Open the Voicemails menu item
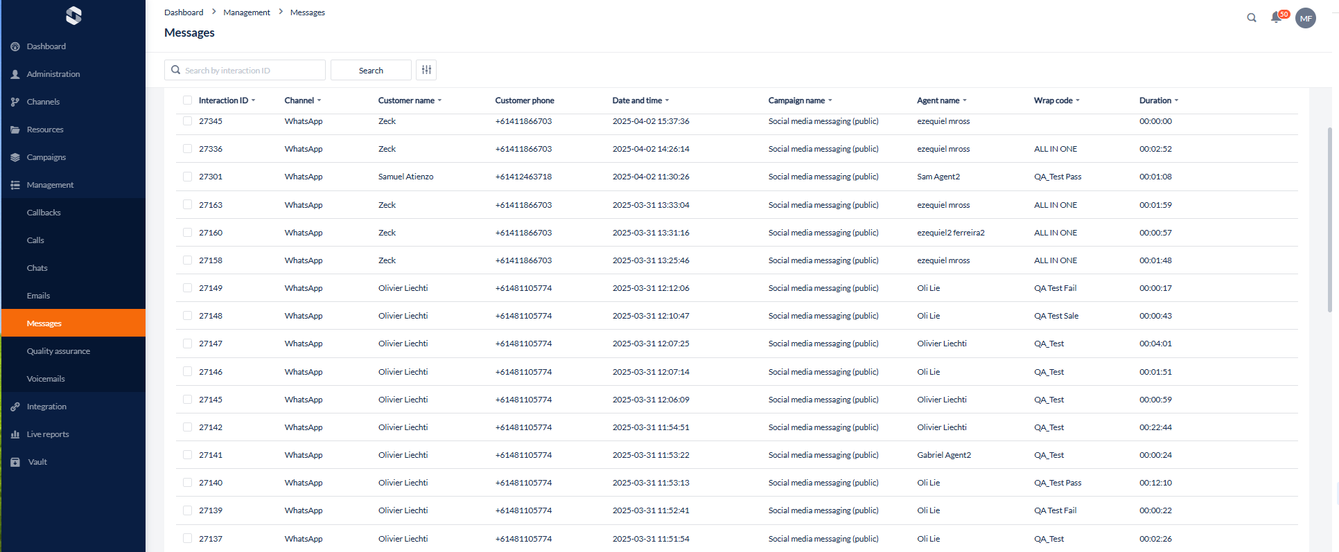Image resolution: width=1339 pixels, height=552 pixels. [x=46, y=379]
